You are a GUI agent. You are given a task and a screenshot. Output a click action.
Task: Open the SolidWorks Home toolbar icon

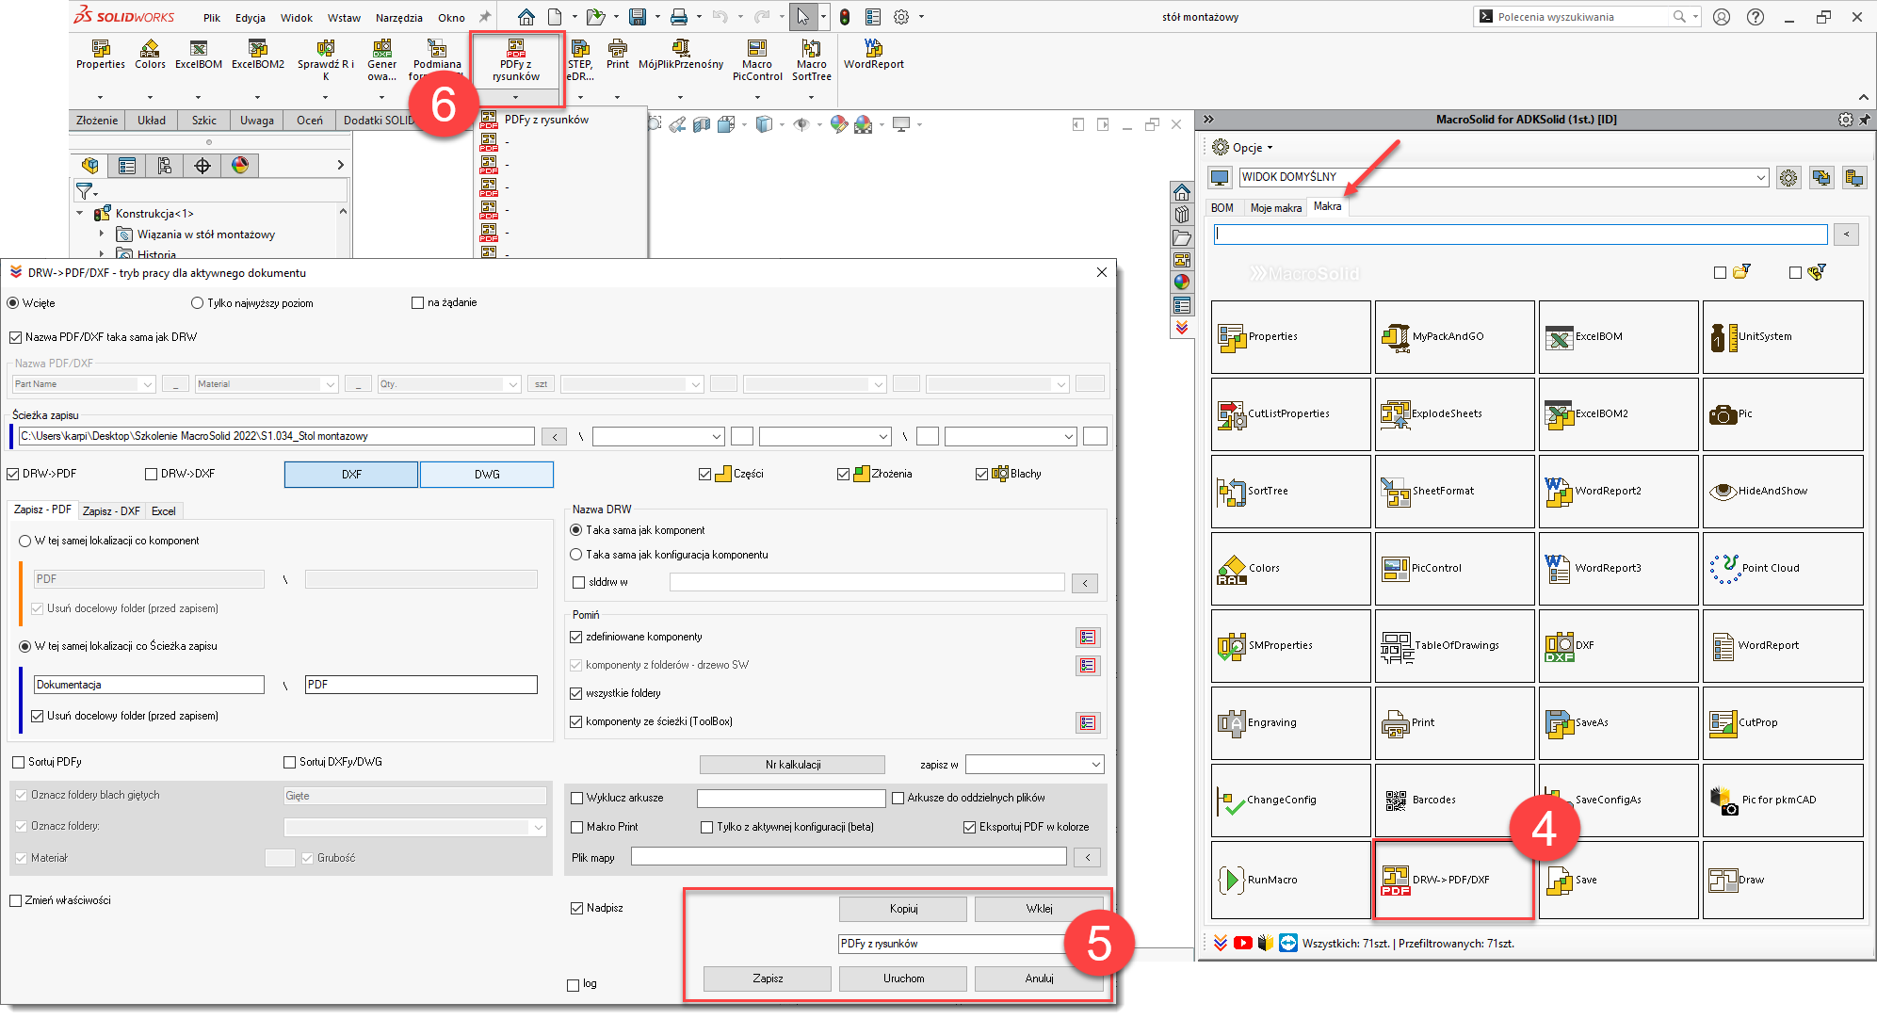click(526, 17)
